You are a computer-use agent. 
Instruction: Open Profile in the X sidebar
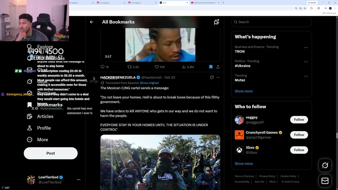39,128
